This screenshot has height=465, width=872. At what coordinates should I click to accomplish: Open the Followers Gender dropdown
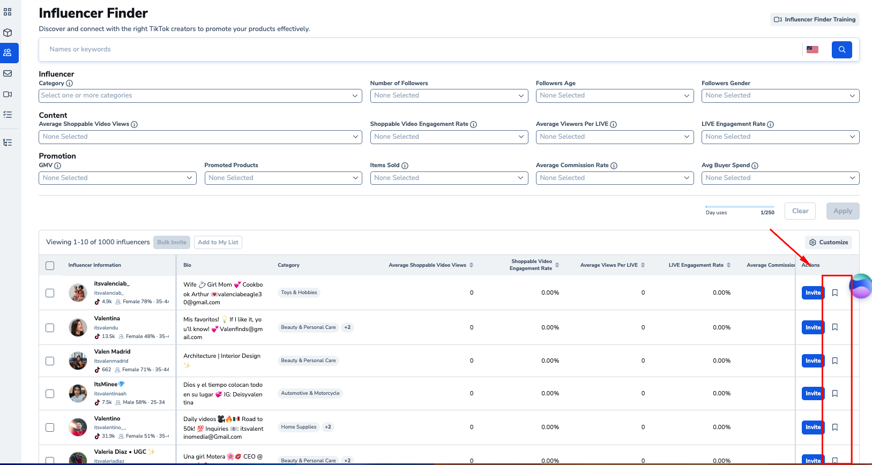point(780,95)
